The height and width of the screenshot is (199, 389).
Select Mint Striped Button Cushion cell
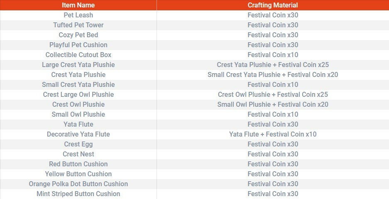click(x=78, y=194)
